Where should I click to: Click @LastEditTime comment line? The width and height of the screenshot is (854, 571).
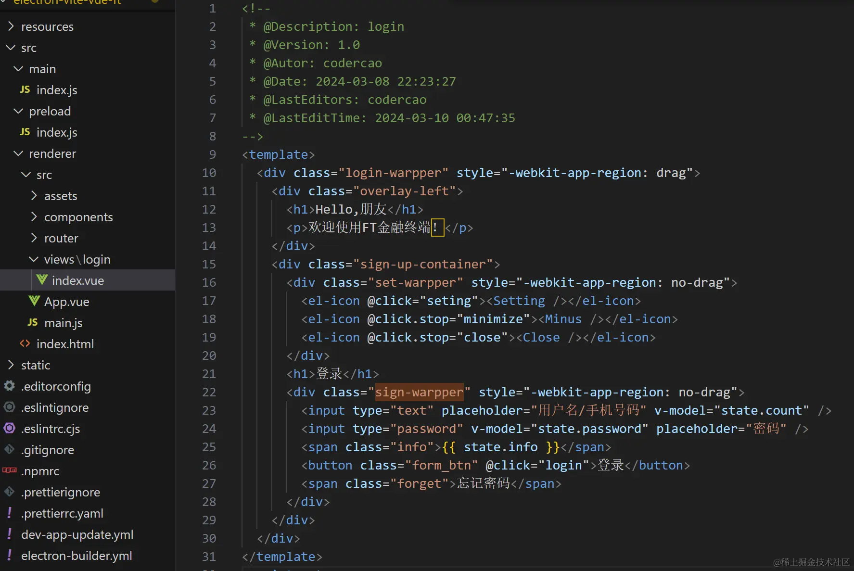click(x=382, y=118)
